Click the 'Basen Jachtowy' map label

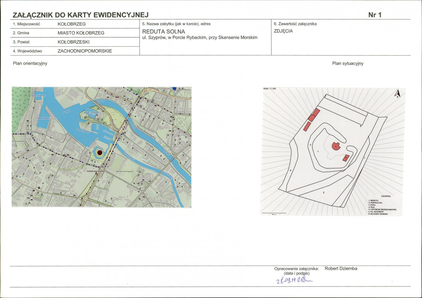[x=91, y=113]
